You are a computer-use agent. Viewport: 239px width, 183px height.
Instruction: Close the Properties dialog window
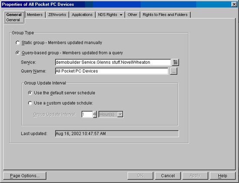(x=234, y=4)
